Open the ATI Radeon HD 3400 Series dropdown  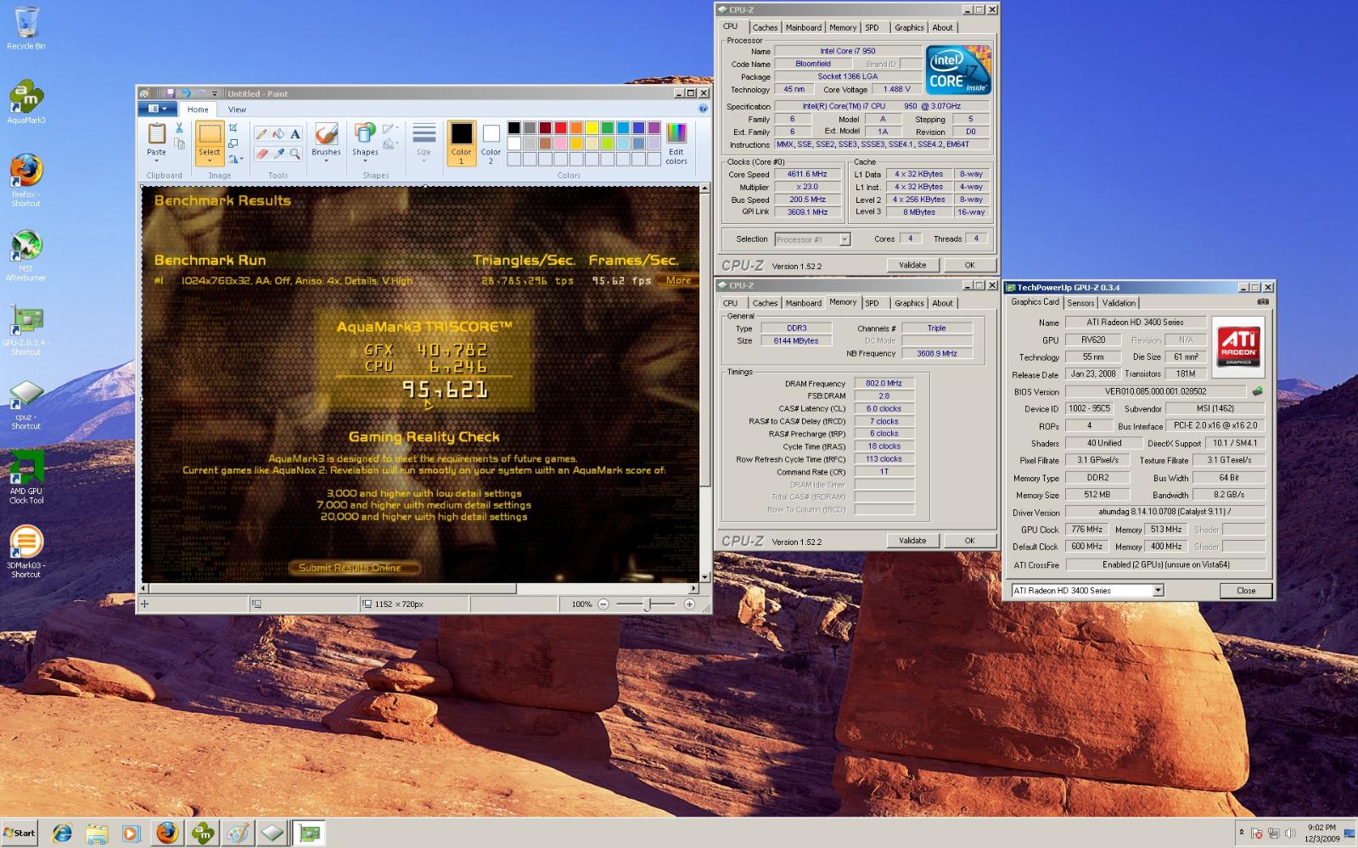pyautogui.click(x=1158, y=590)
